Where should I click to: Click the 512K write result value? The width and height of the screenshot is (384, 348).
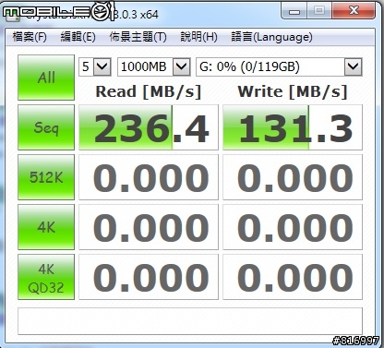[x=293, y=177]
